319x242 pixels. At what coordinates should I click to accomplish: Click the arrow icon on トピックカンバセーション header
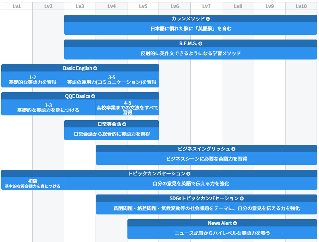click(188, 173)
